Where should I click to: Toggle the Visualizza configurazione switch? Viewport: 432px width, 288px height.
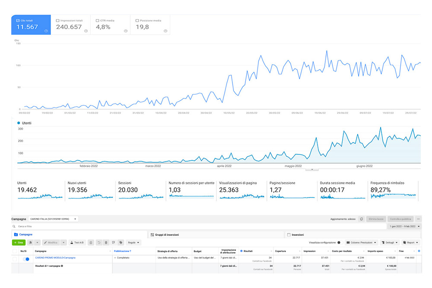[339, 243]
